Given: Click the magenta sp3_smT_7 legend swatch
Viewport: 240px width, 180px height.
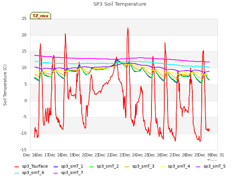Looking at the screenshot, I should point(56,173).
